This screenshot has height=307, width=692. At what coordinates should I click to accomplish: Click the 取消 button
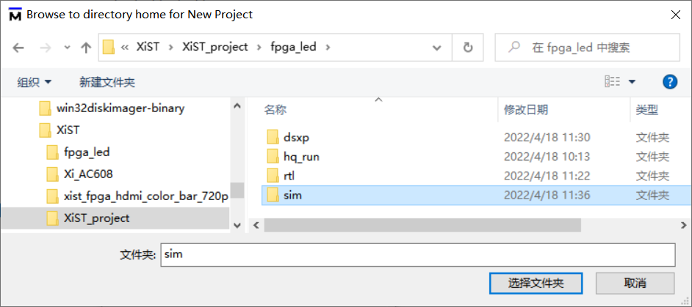click(x=635, y=283)
